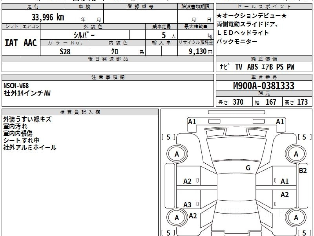
Task: Click the 注意事項欄 header
Action: coord(108,77)
